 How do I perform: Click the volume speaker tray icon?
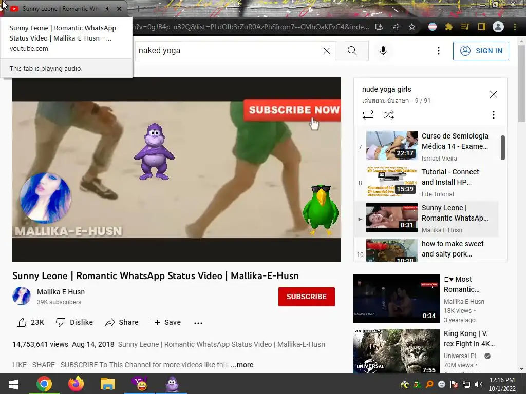pos(479,384)
